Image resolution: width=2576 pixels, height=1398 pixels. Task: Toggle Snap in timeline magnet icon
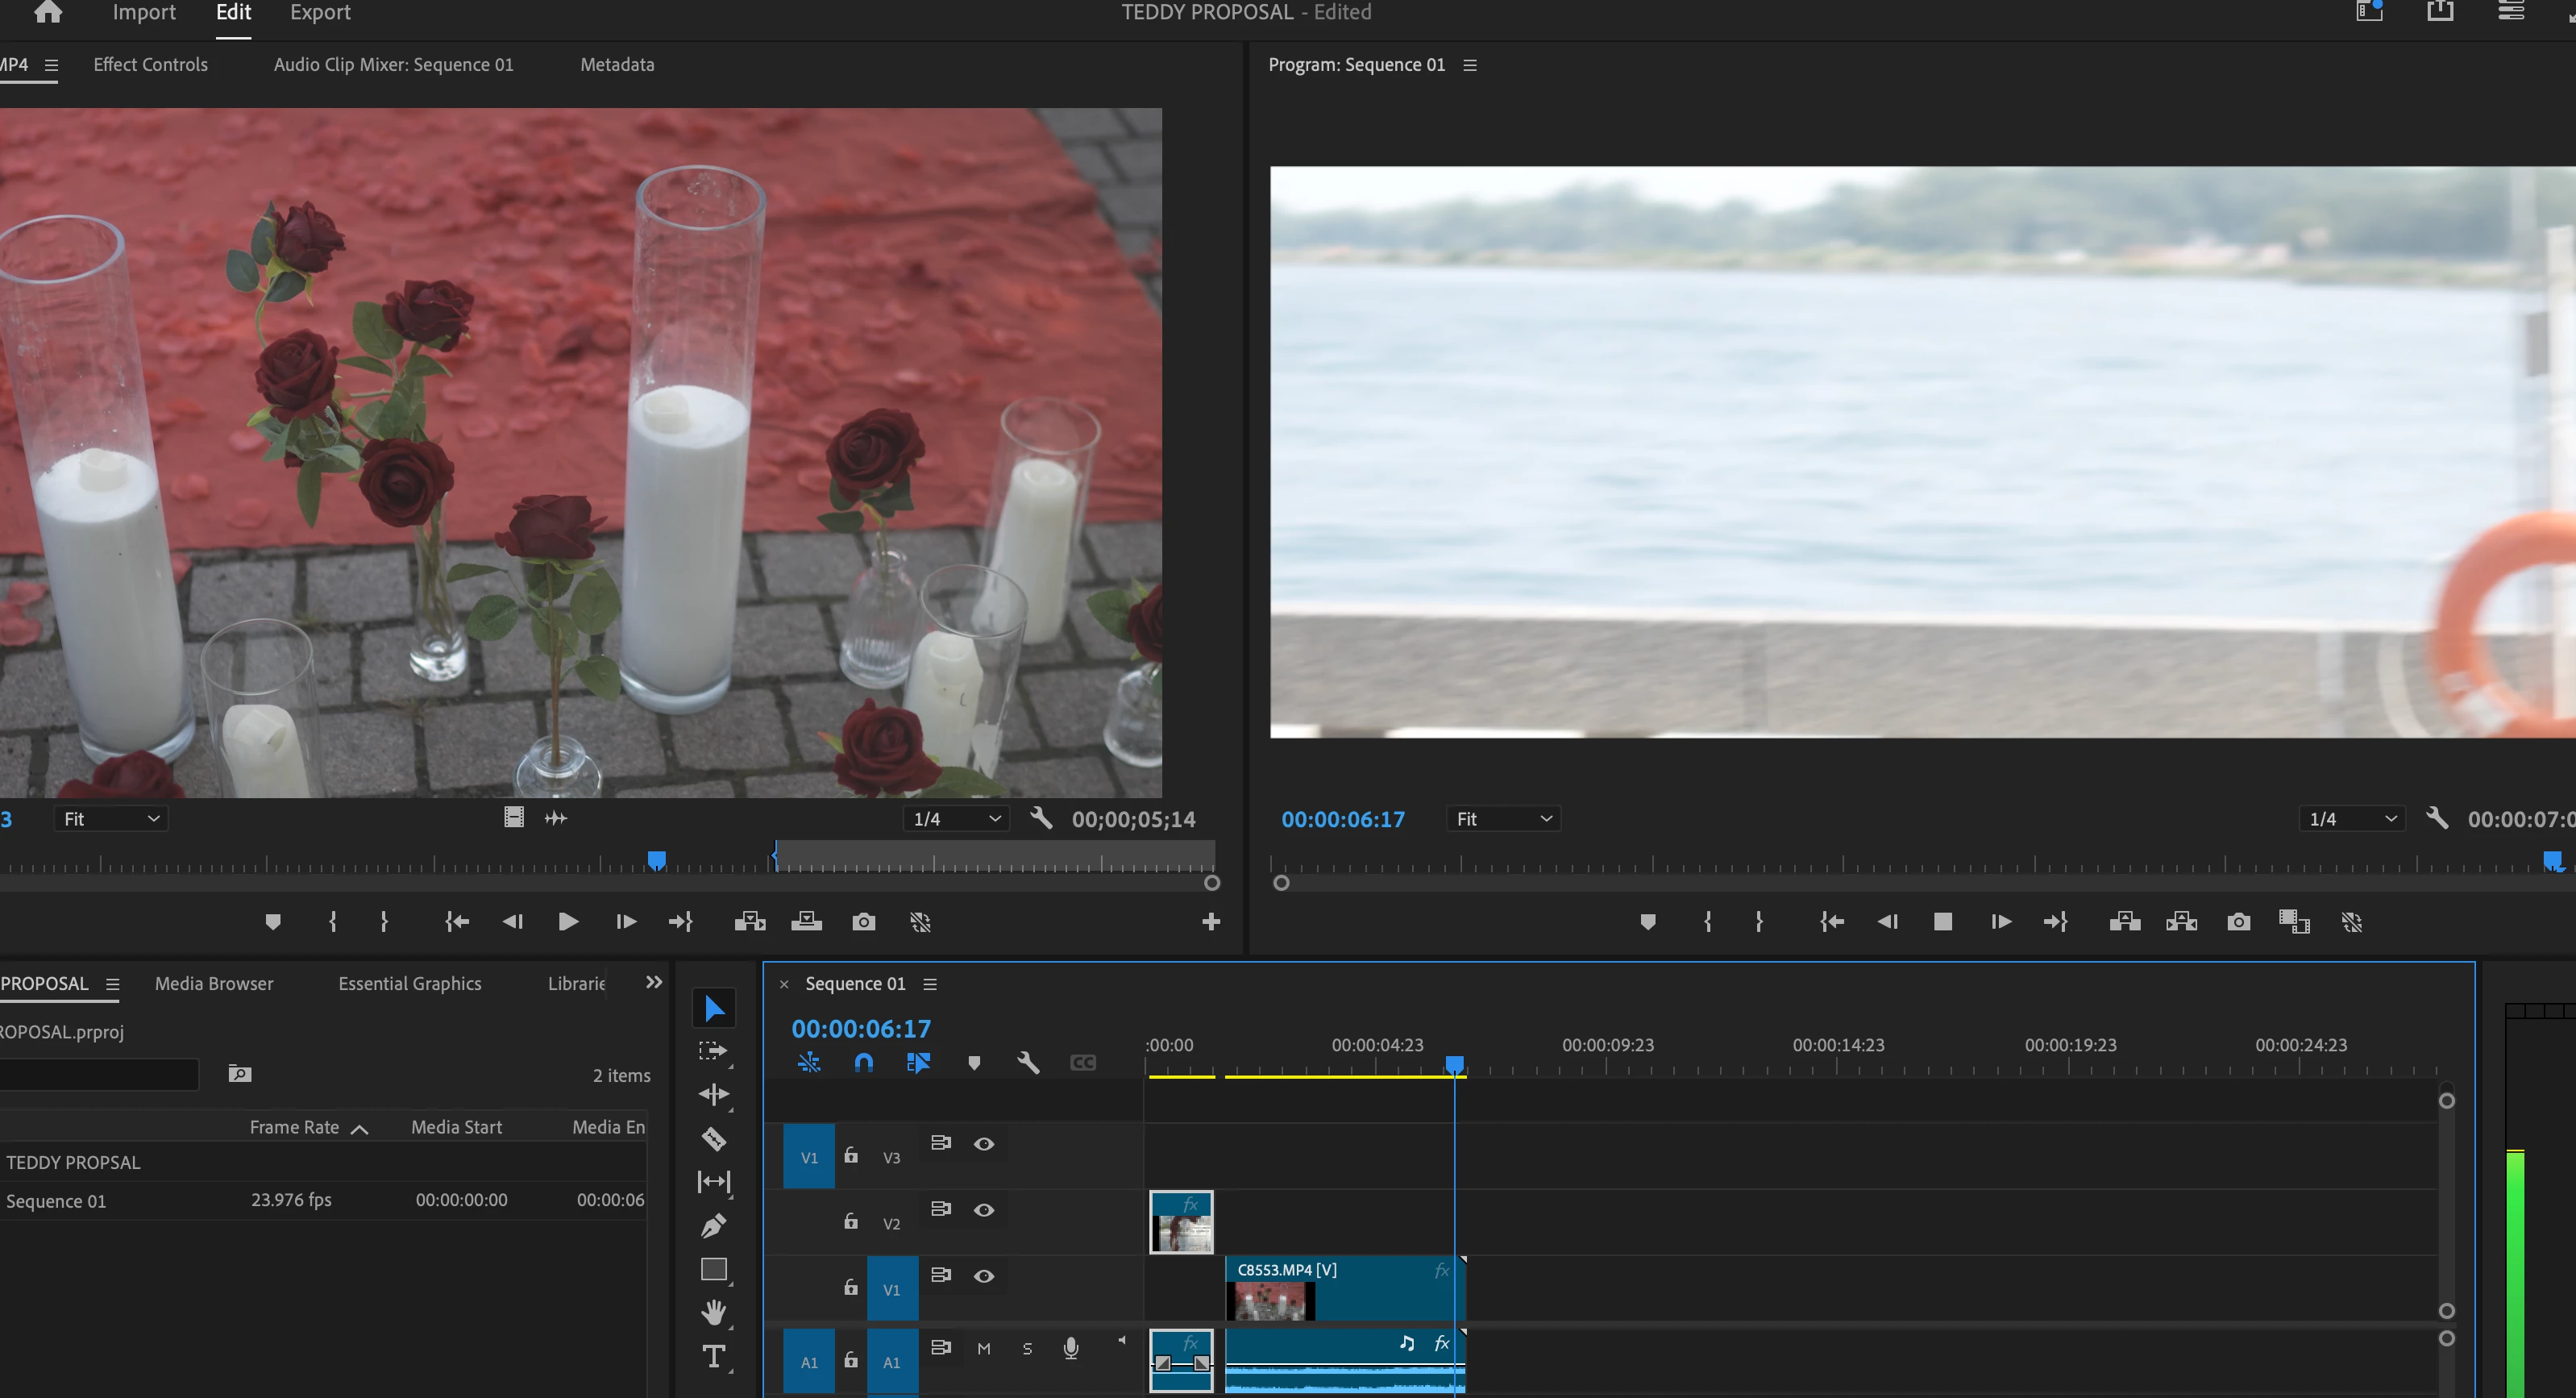pos(864,1063)
